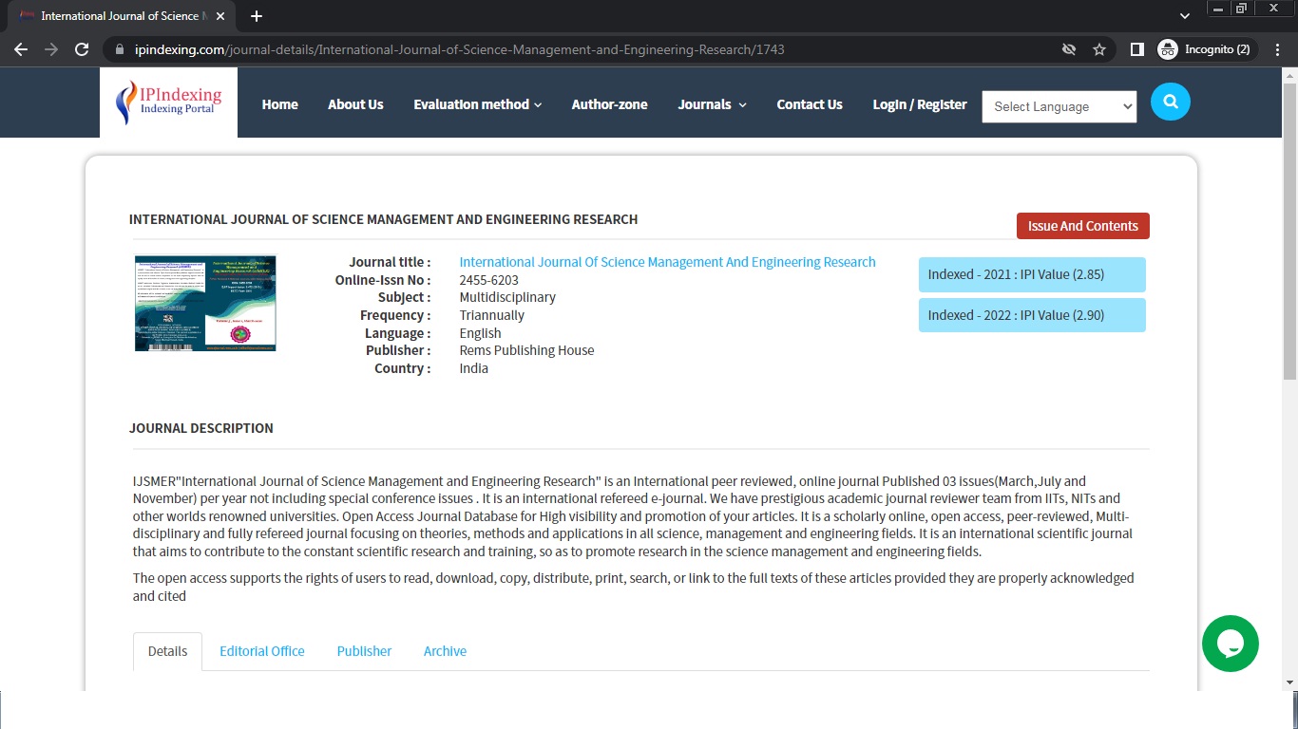Open the green chat widget bubble
The width and height of the screenshot is (1298, 729).
pyautogui.click(x=1230, y=644)
